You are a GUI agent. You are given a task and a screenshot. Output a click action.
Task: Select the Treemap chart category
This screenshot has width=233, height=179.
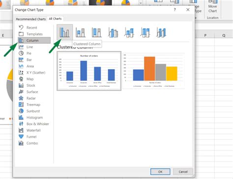(x=34, y=104)
